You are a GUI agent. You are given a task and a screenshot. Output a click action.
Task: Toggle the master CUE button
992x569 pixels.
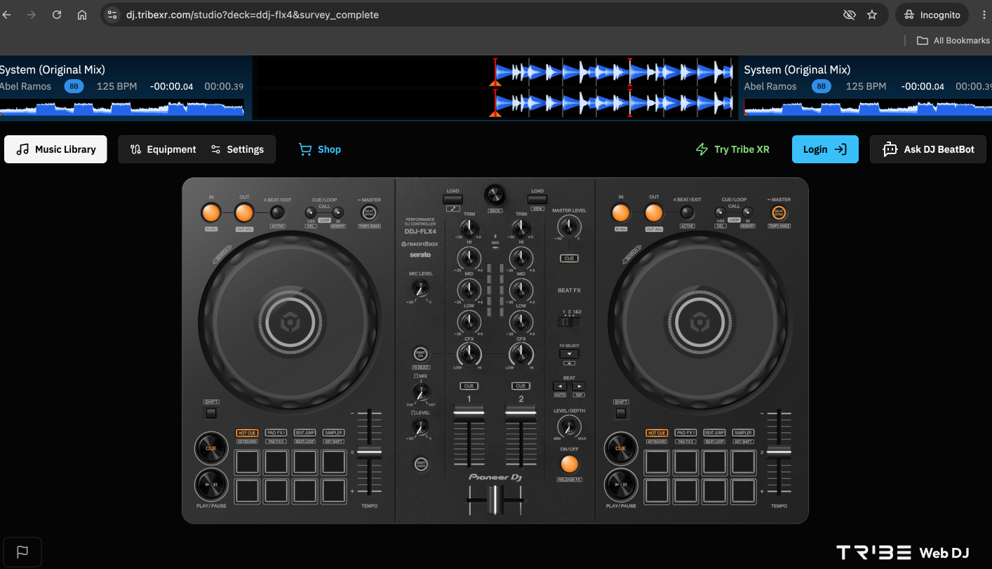(x=570, y=259)
